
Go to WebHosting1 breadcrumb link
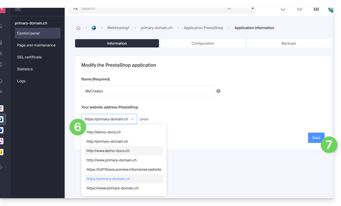pos(118,28)
